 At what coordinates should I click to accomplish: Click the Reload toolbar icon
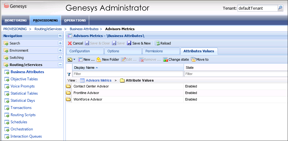pyautogui.click(x=157, y=43)
